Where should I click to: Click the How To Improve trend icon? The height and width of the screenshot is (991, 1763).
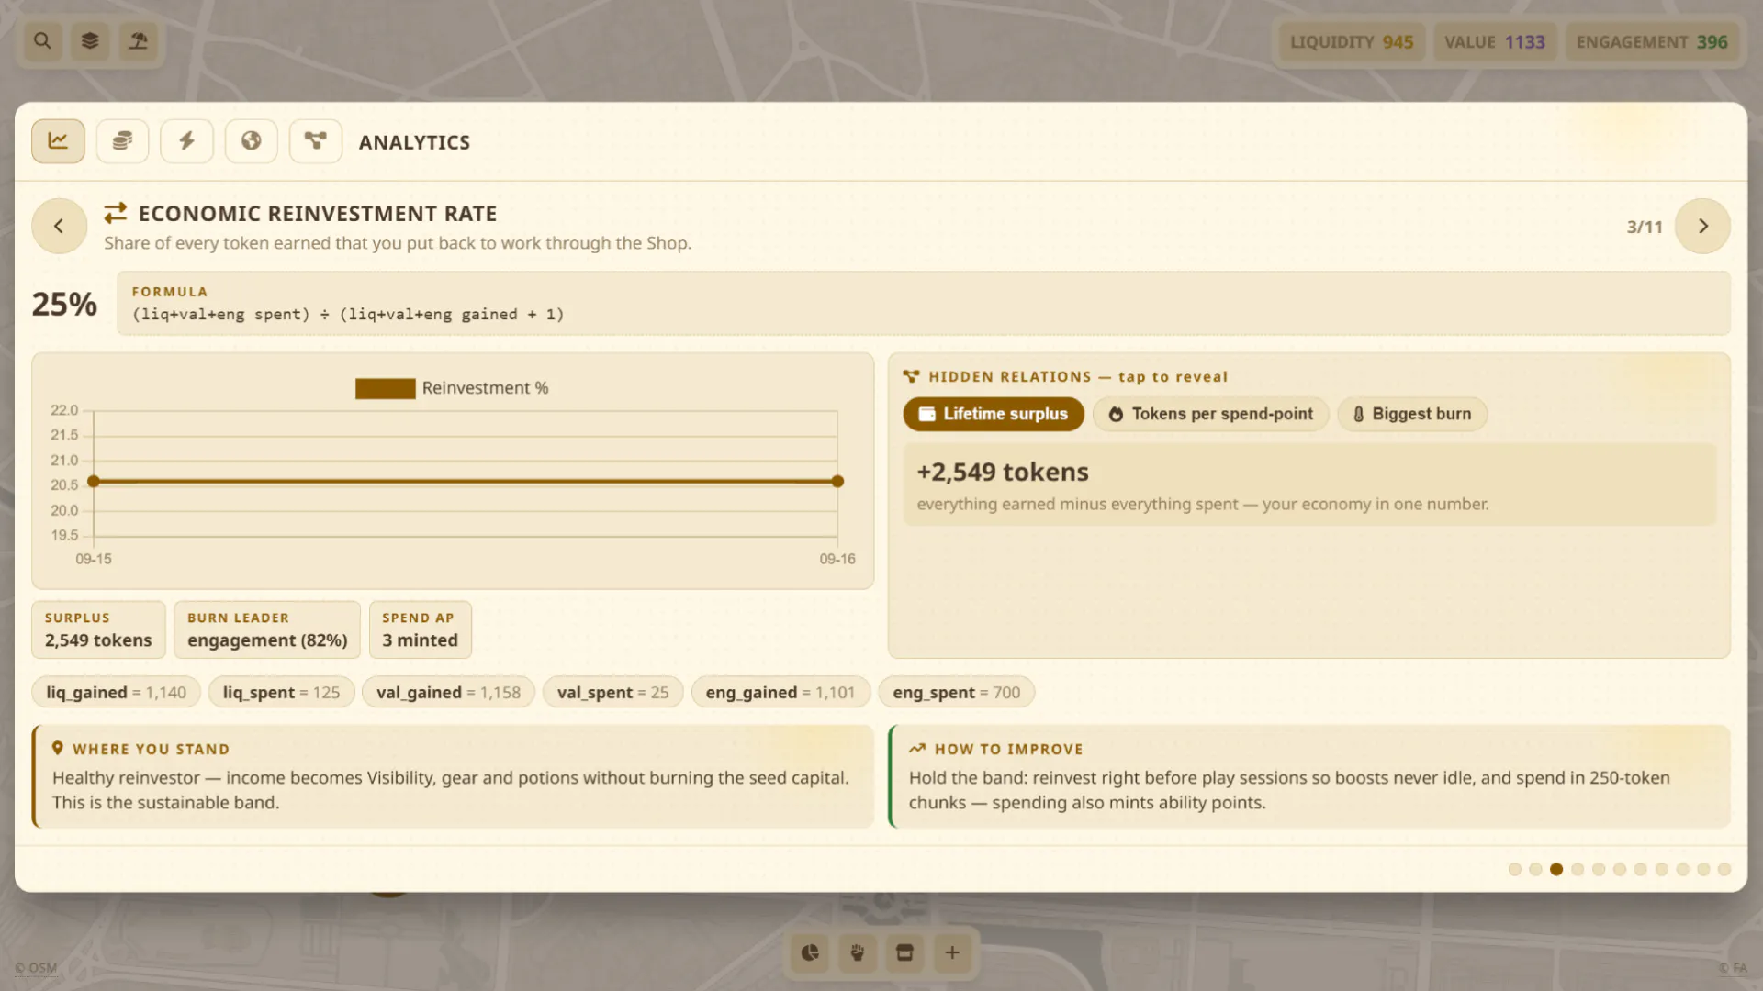point(917,749)
